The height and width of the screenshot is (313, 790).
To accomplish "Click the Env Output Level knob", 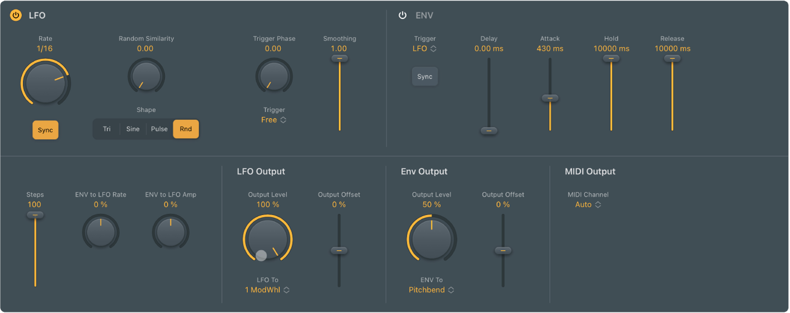I will [431, 239].
